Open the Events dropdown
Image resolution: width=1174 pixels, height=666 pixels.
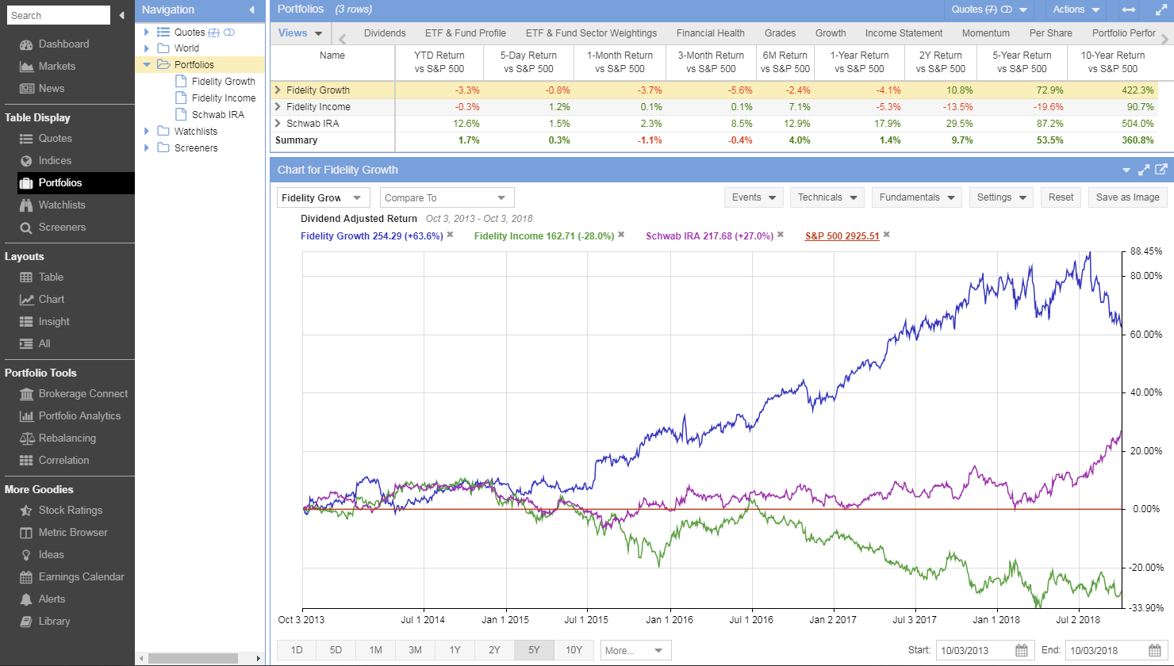(x=754, y=197)
